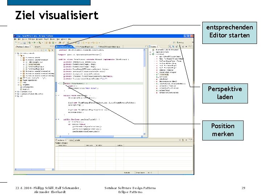Switch to the Console tab
This screenshot has height=196, width=261.
[77, 140]
